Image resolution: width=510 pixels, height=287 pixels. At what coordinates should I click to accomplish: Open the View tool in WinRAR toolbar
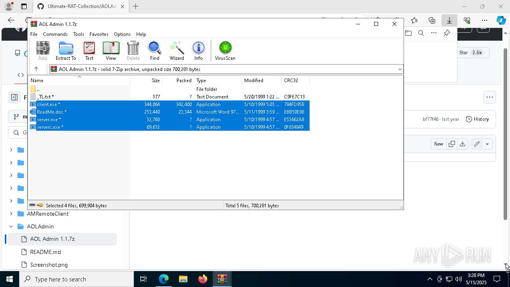point(111,51)
